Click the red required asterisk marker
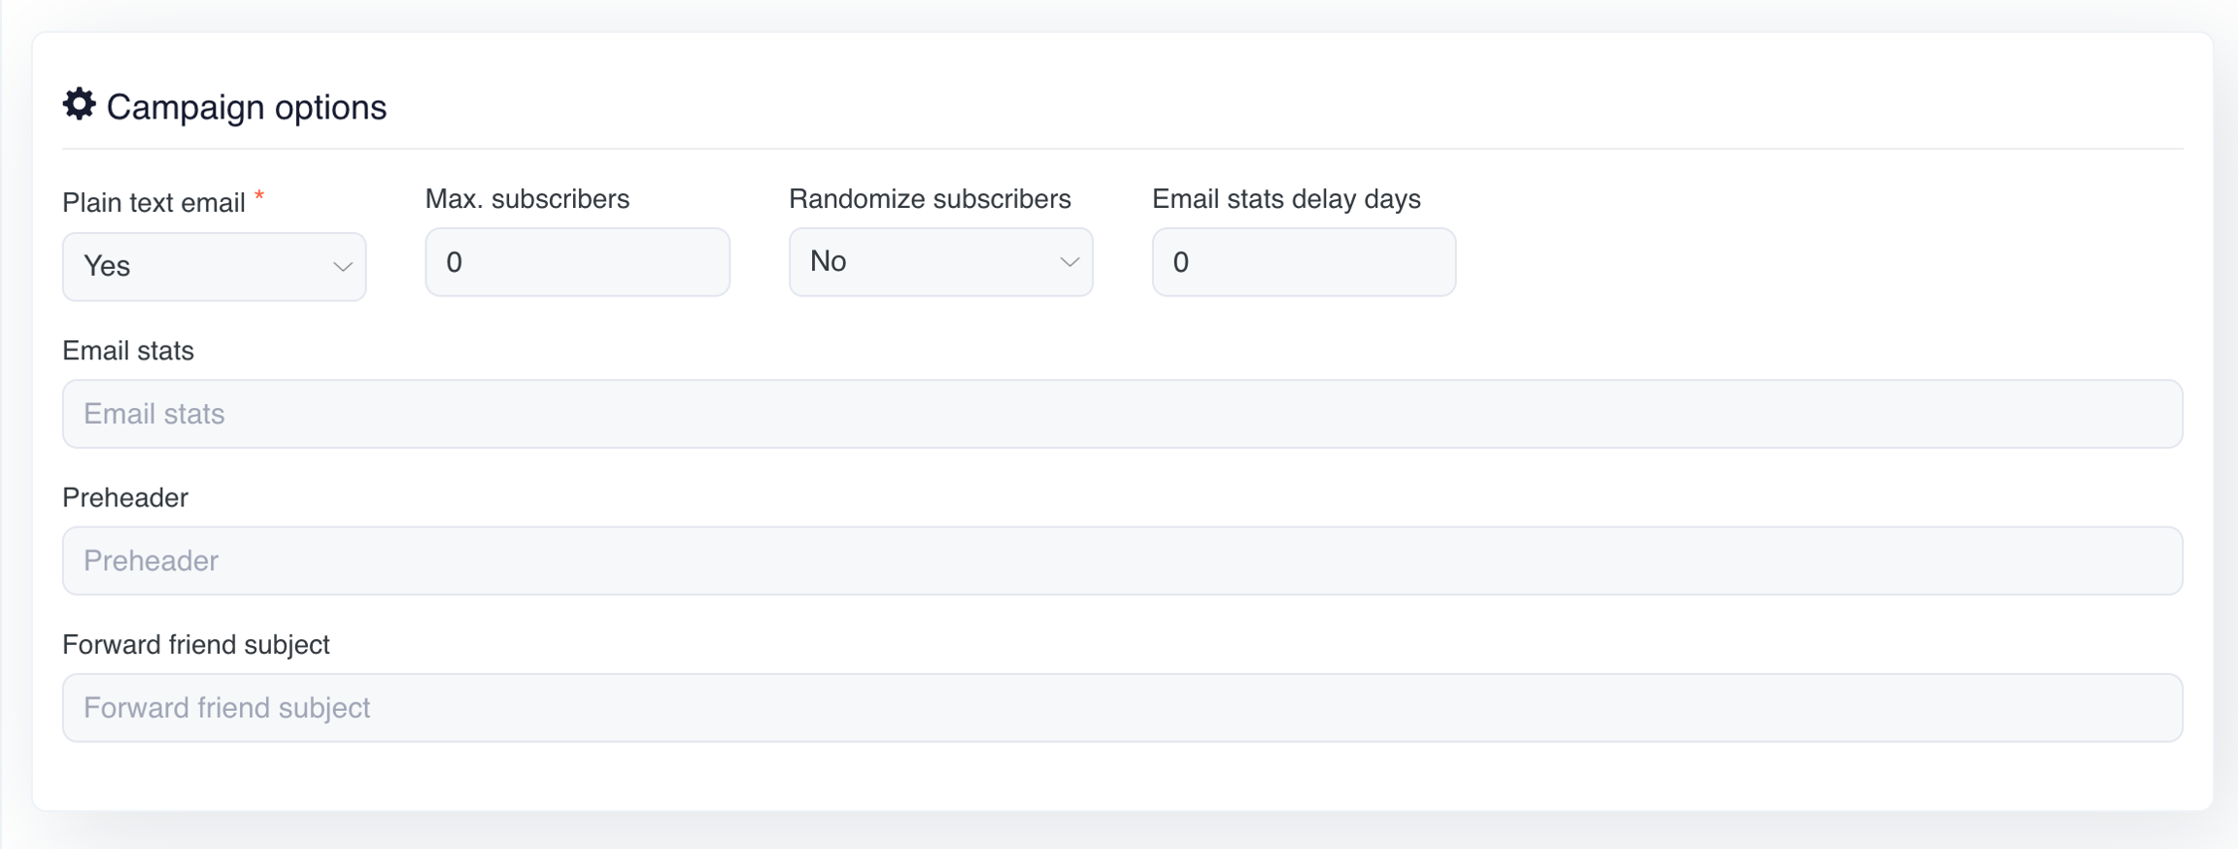 [259, 197]
